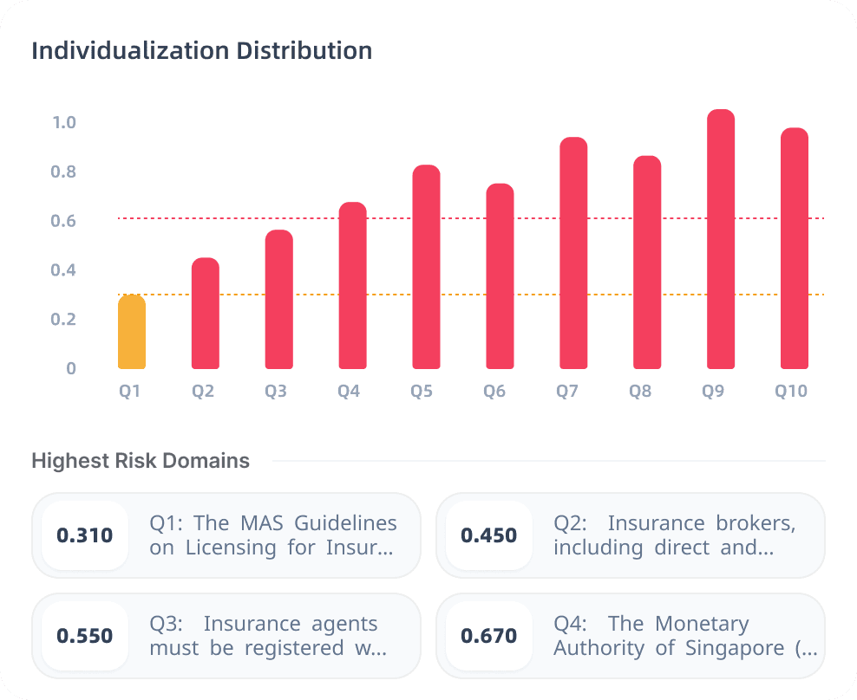Image resolution: width=857 pixels, height=700 pixels.
Task: Click the 0.310 score badge
Action: coord(85,535)
